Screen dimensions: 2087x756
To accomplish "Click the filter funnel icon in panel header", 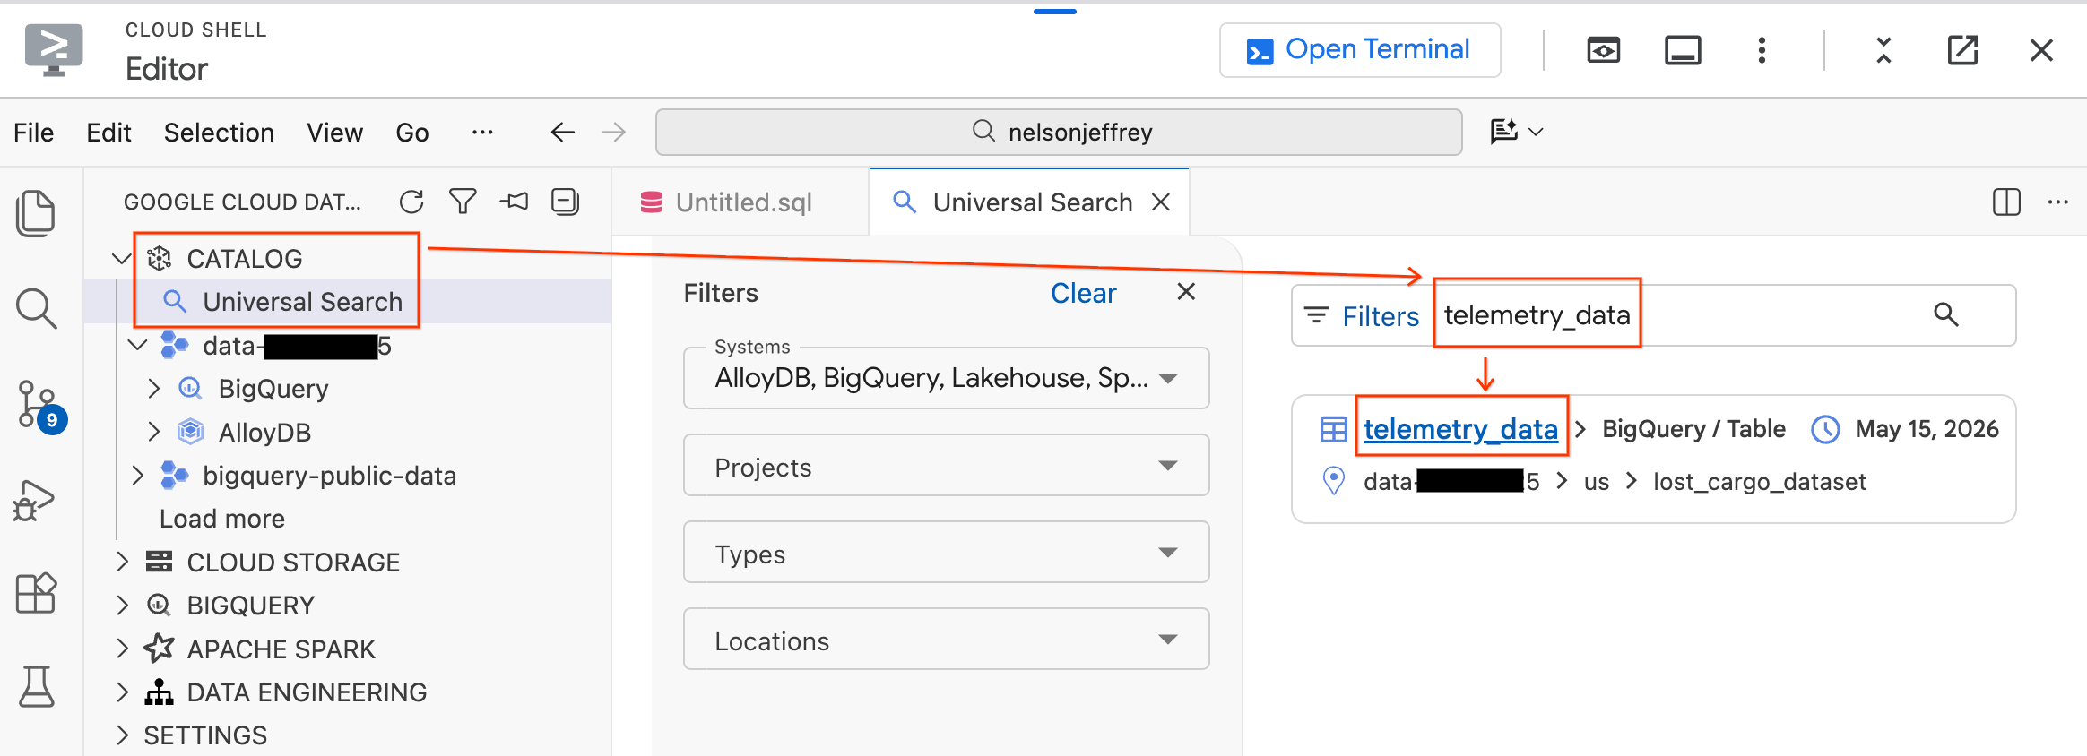I will (463, 202).
